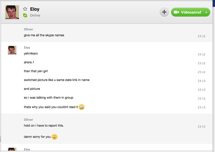Click the green online status icon

[x=25, y=15]
